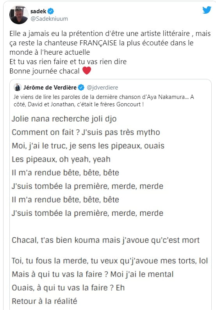Select the lyric 'Les pipeaux, oh yeah, yeah'
The image size is (216, 310).
click(x=61, y=159)
